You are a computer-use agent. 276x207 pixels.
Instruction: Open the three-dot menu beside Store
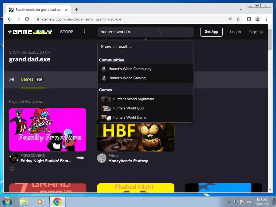pos(84,32)
